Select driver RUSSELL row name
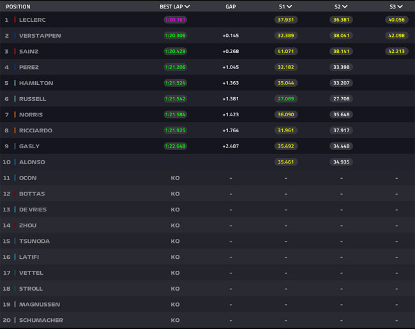 (x=33, y=99)
